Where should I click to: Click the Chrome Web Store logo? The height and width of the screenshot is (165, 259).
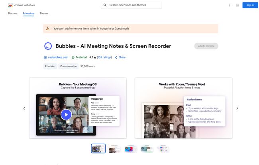pyautogui.click(x=10, y=5)
